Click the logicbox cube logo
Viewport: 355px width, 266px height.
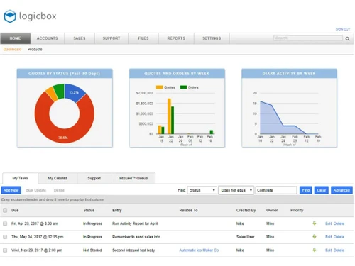pos(10,16)
